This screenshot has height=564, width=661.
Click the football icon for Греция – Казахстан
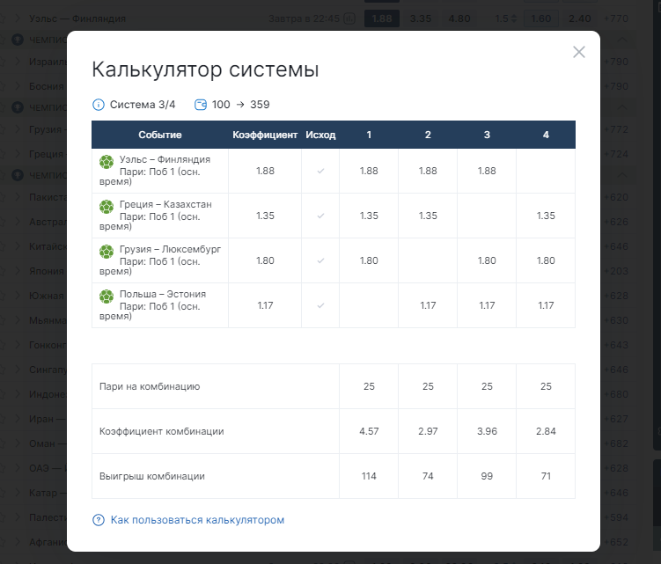pos(106,207)
